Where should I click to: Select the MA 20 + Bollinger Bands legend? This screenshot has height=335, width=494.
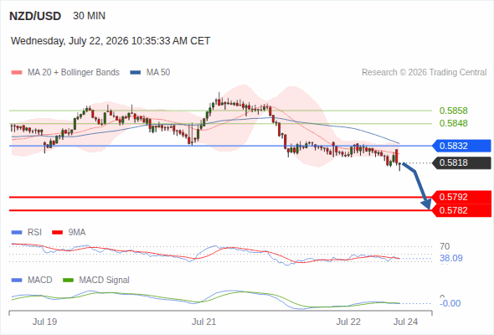tap(74, 73)
